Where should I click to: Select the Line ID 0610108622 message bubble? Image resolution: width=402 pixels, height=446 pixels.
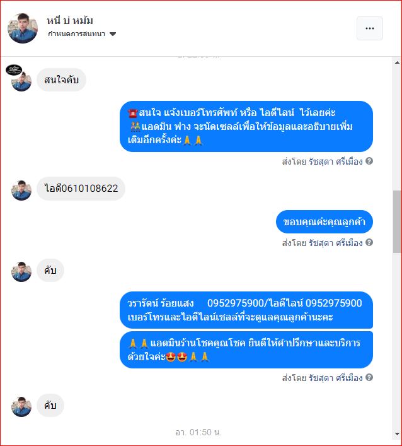(81, 188)
